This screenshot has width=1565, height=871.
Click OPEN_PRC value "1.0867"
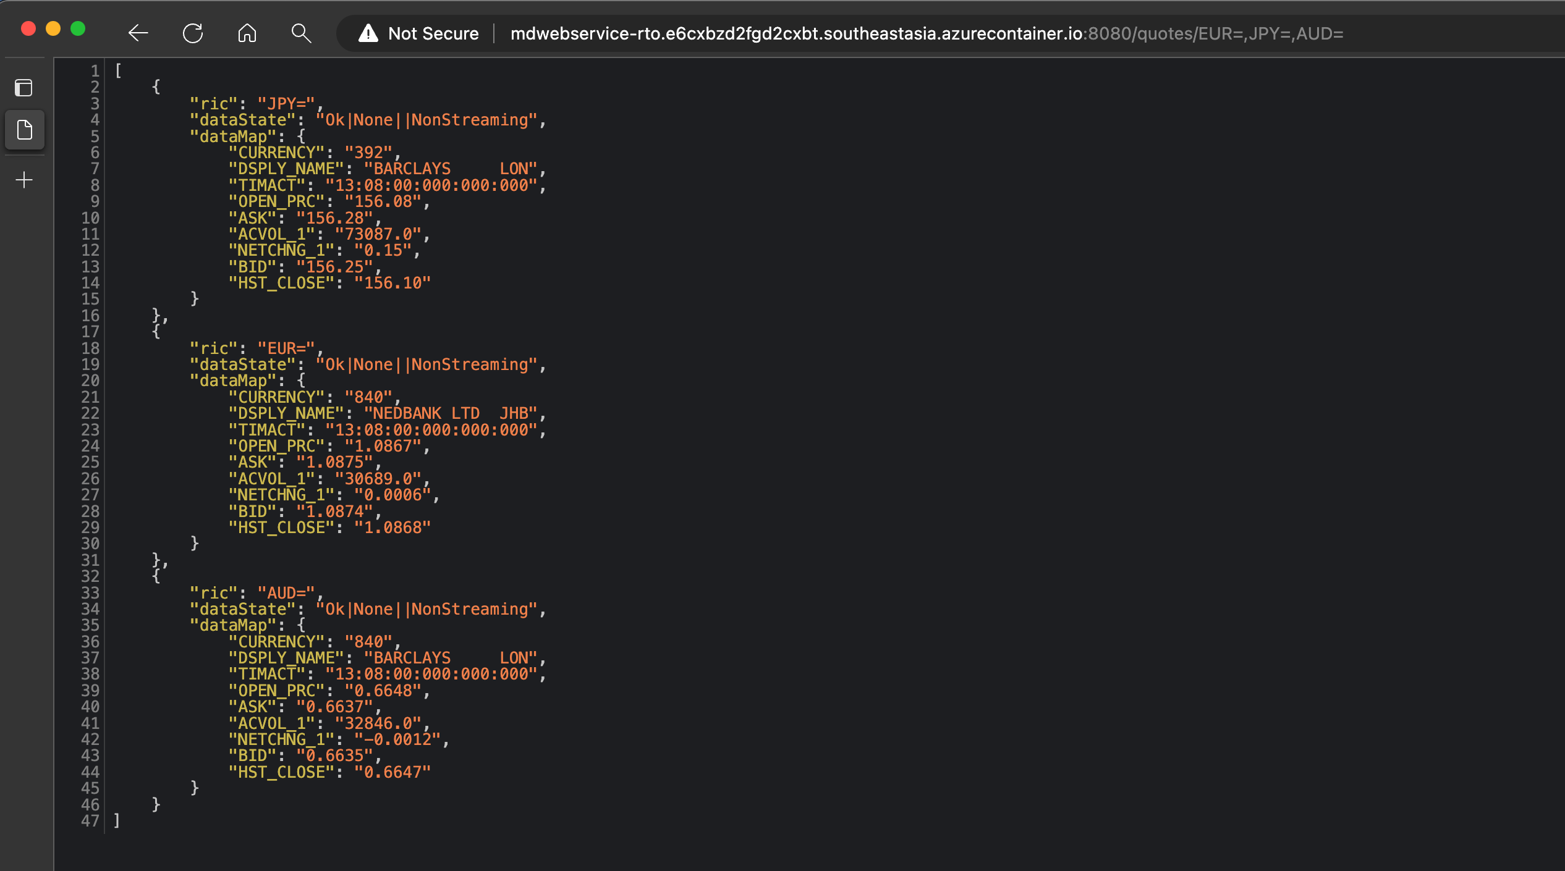tap(383, 446)
